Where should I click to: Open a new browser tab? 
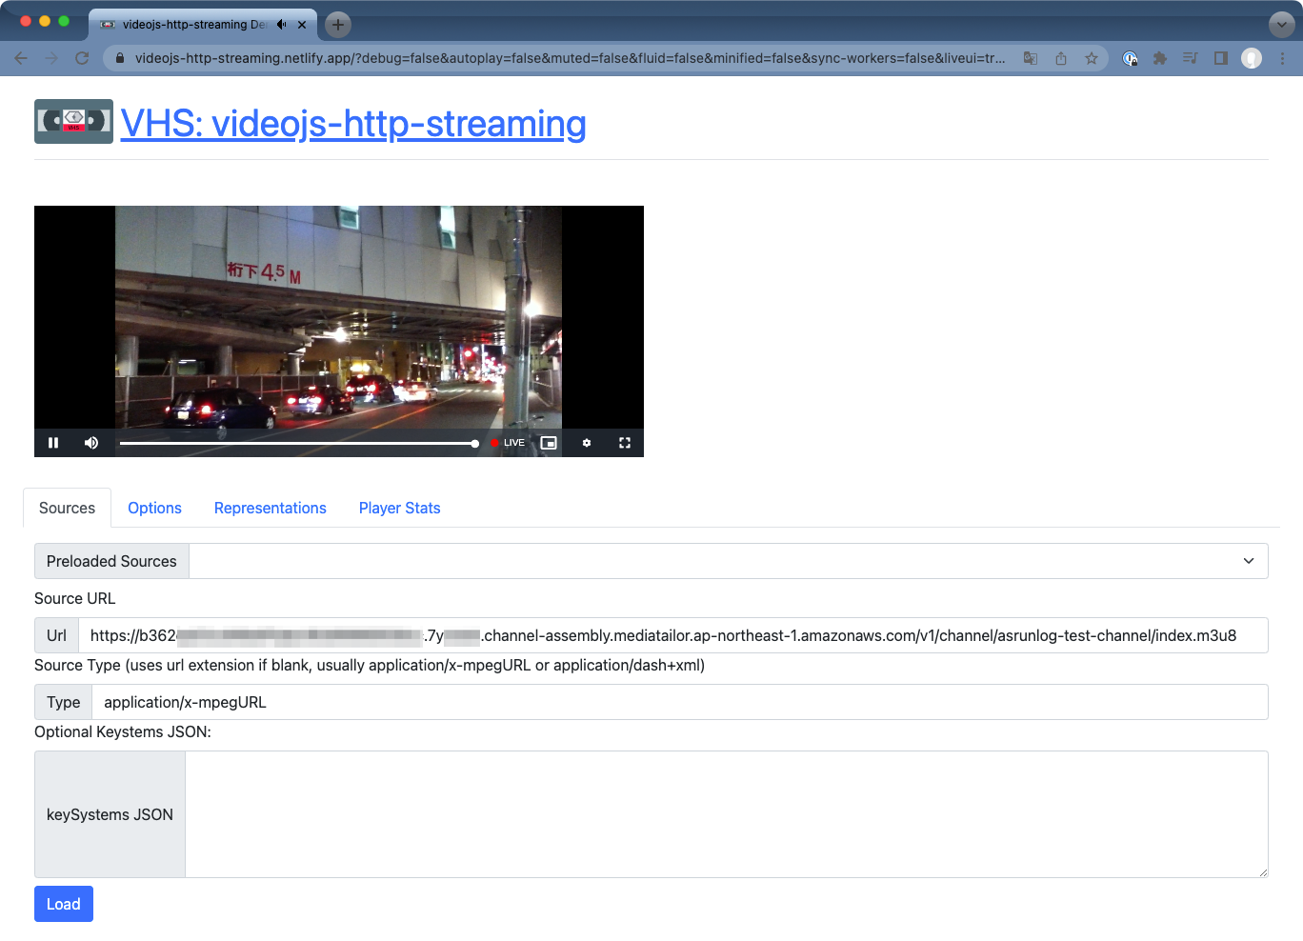[338, 25]
